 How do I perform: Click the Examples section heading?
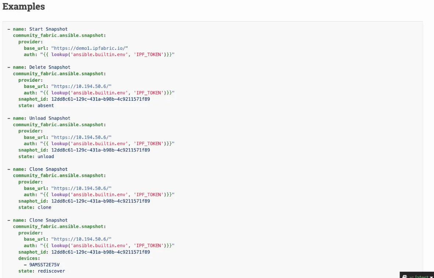(23, 6)
